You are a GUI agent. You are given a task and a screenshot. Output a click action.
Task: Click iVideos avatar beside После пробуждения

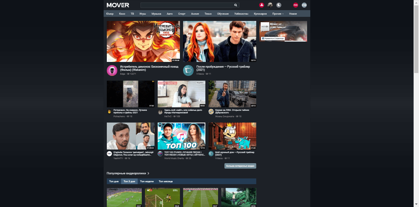tap(188, 70)
